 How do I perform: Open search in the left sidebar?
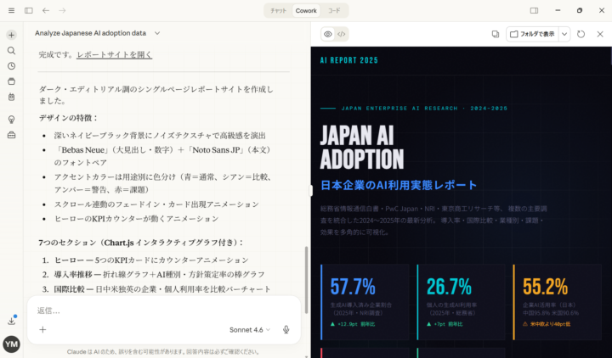coord(11,51)
